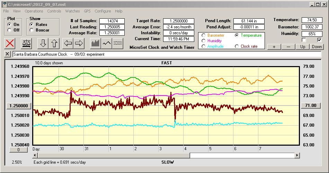This screenshot has width=329, height=173.
Task: Open the GPS menu
Action: (x=87, y=11)
